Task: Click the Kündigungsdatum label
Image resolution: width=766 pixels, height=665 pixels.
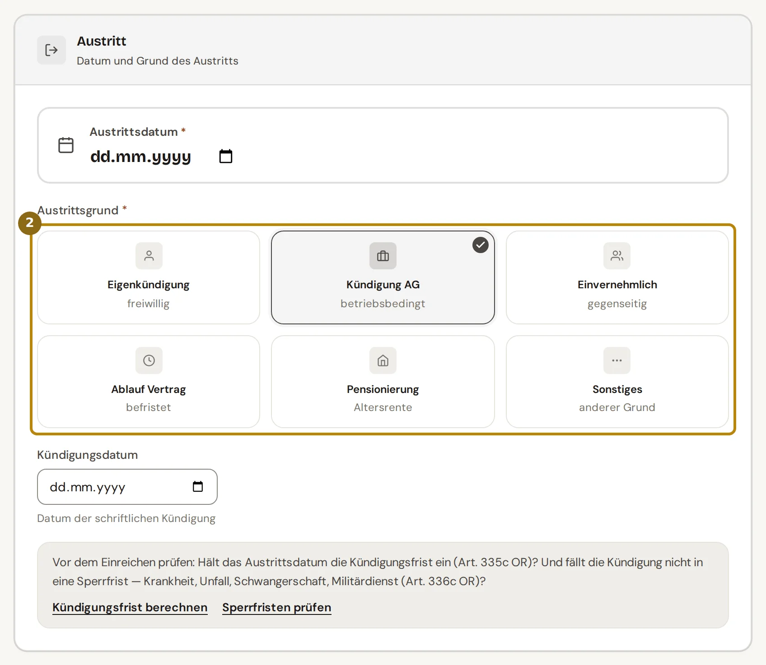Action: tap(88, 455)
